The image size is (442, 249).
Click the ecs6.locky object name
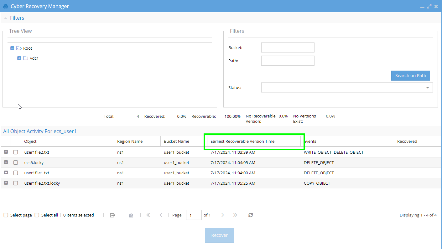coord(34,163)
